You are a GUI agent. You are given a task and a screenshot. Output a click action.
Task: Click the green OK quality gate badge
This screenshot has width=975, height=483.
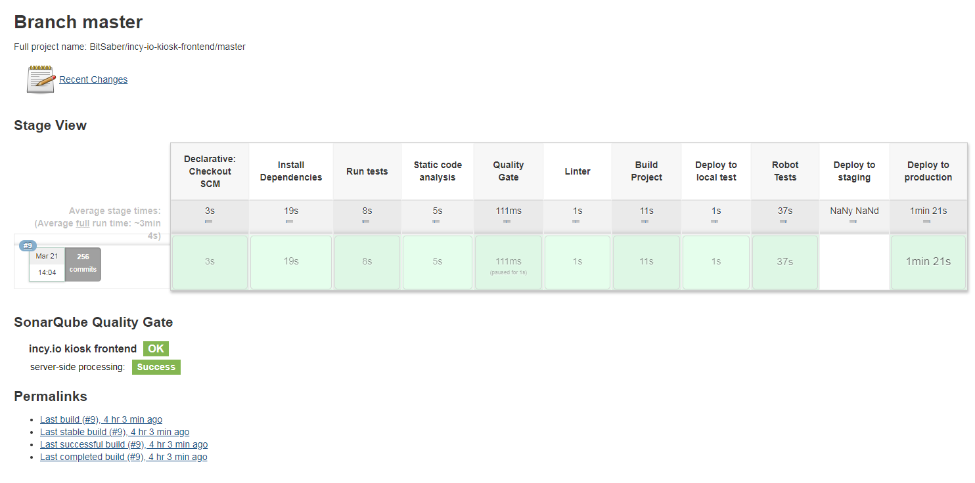156,348
